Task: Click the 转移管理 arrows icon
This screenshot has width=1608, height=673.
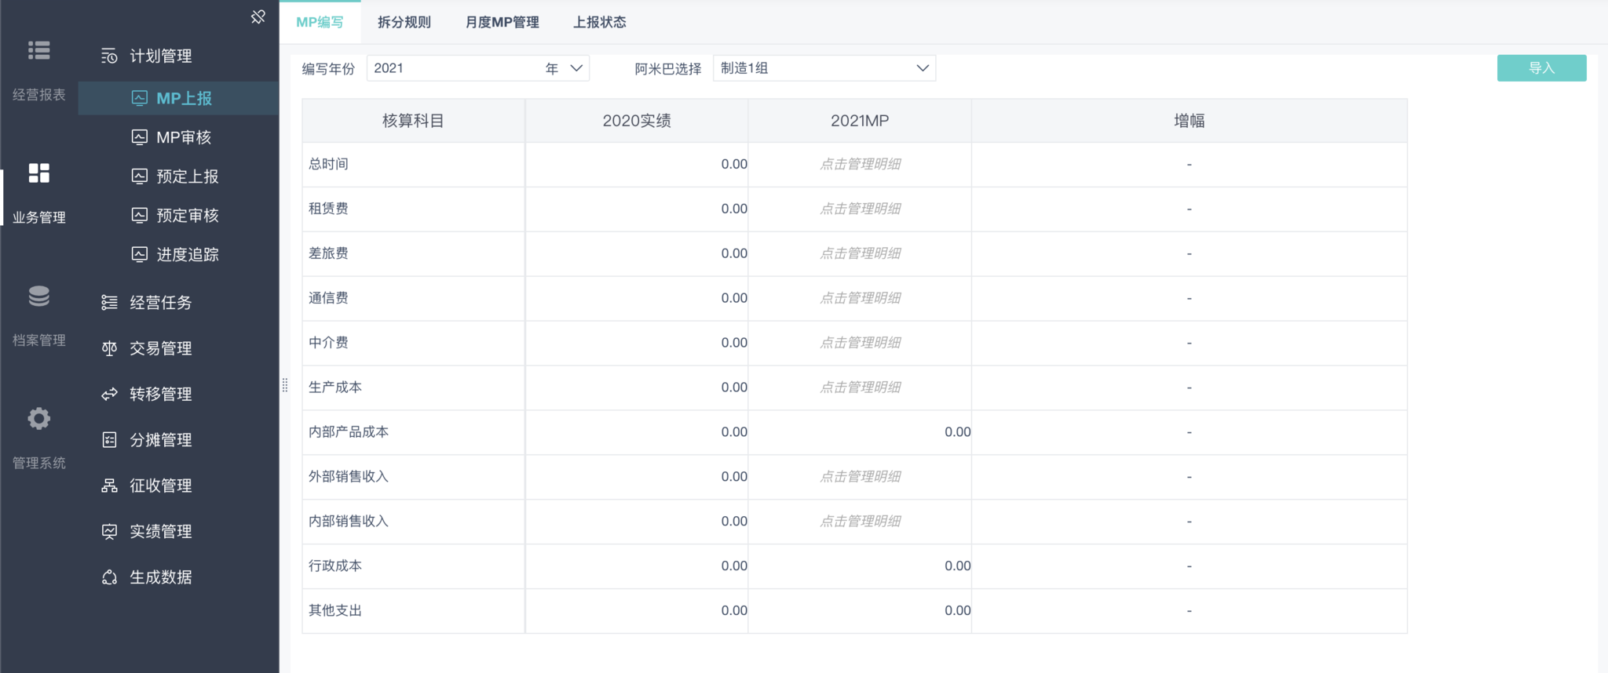Action: pyautogui.click(x=110, y=394)
